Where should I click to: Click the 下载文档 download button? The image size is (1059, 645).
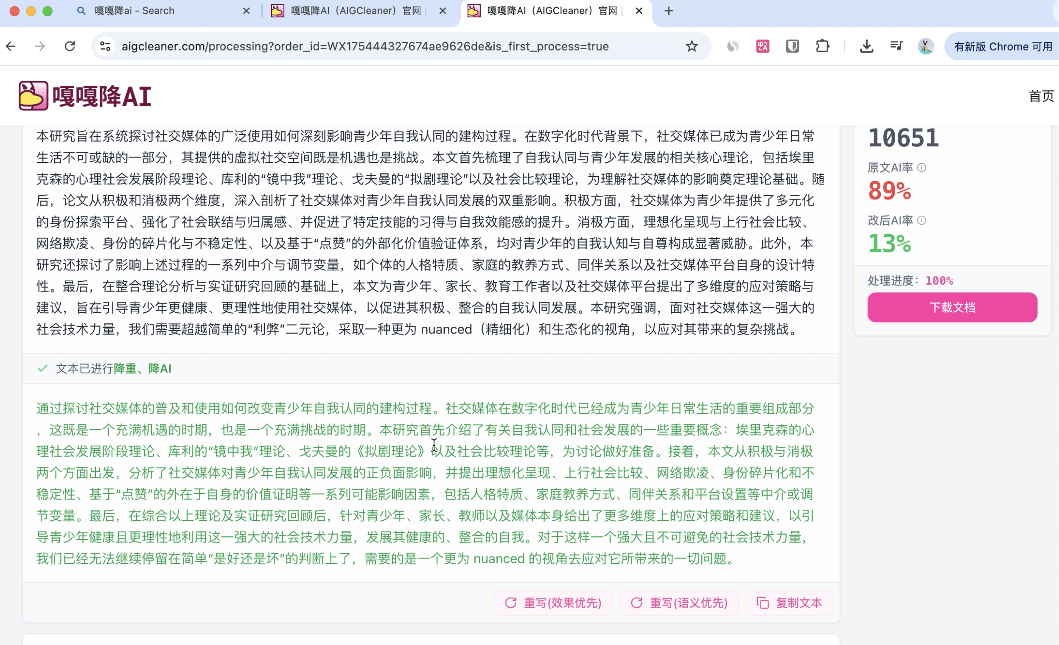click(952, 307)
